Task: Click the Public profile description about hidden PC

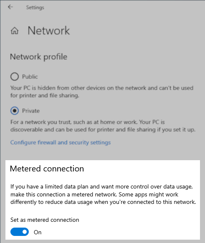Action: point(102,92)
